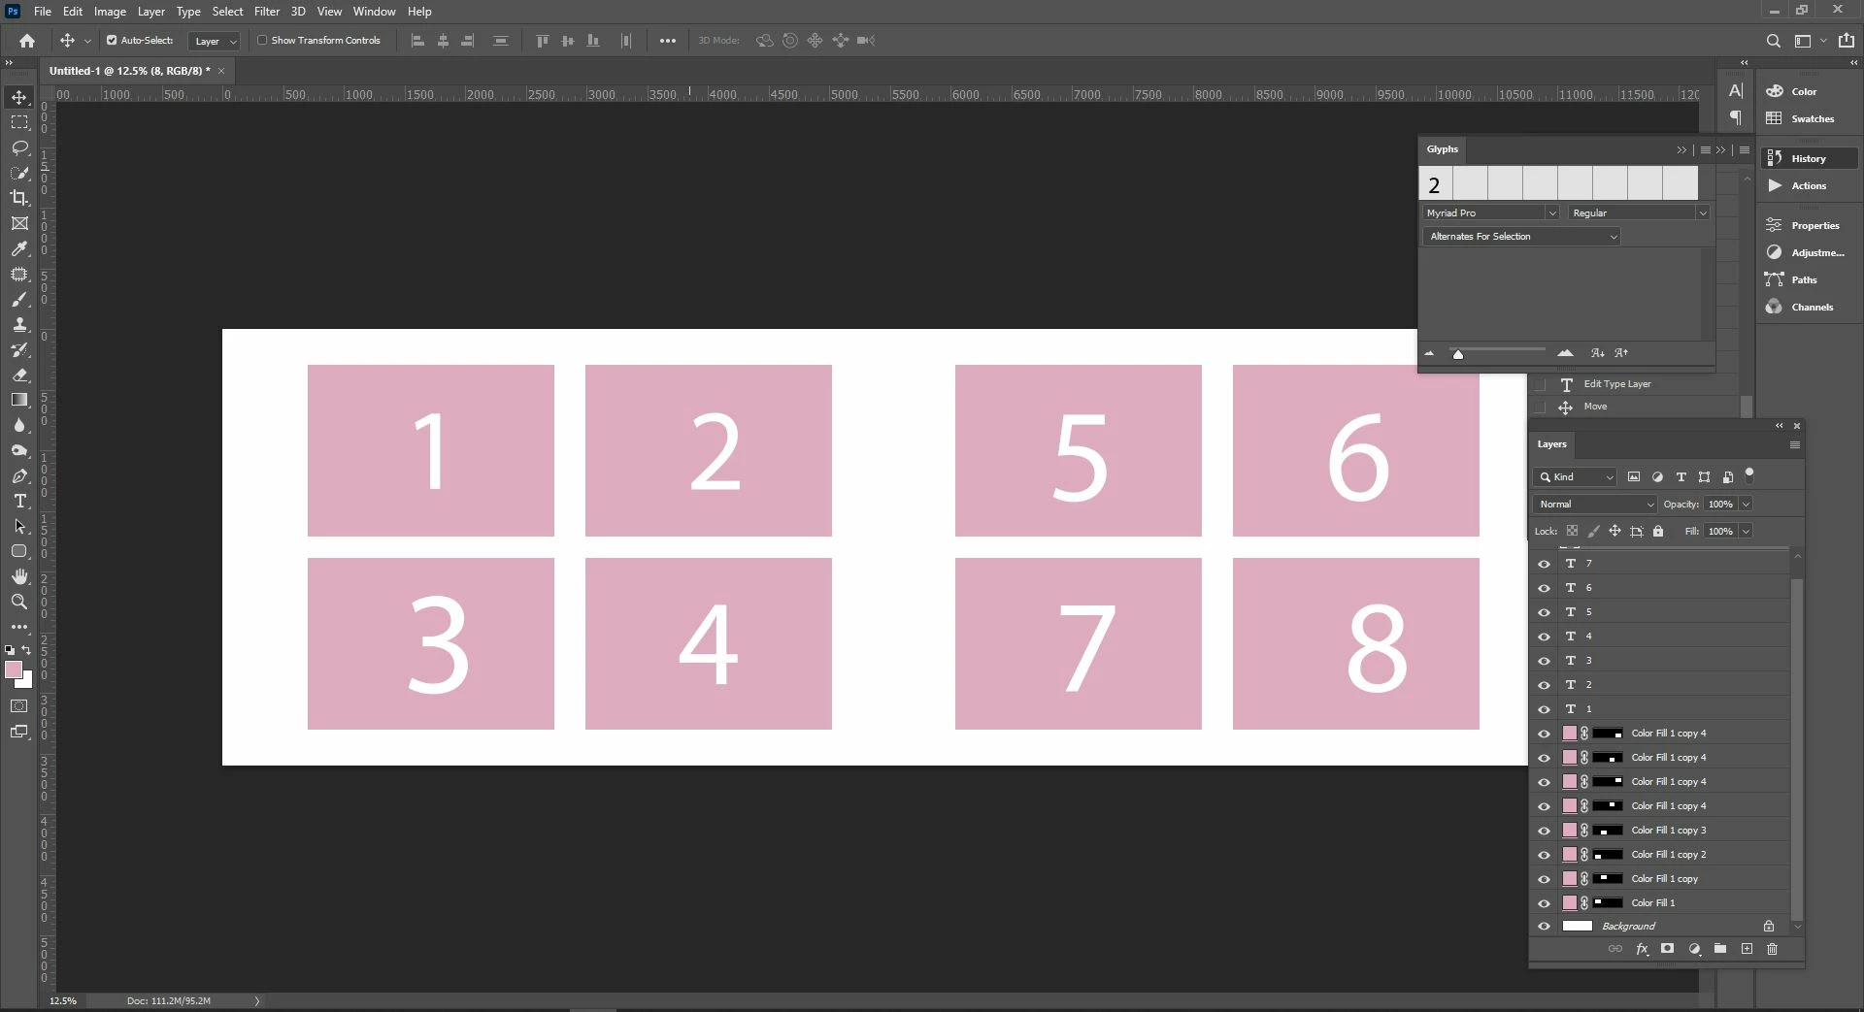Open the Layers panel menu
This screenshot has width=1864, height=1012.
(x=1794, y=444)
